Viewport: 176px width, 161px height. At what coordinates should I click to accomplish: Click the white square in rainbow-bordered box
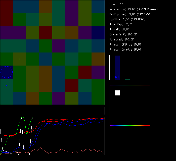[117, 93]
